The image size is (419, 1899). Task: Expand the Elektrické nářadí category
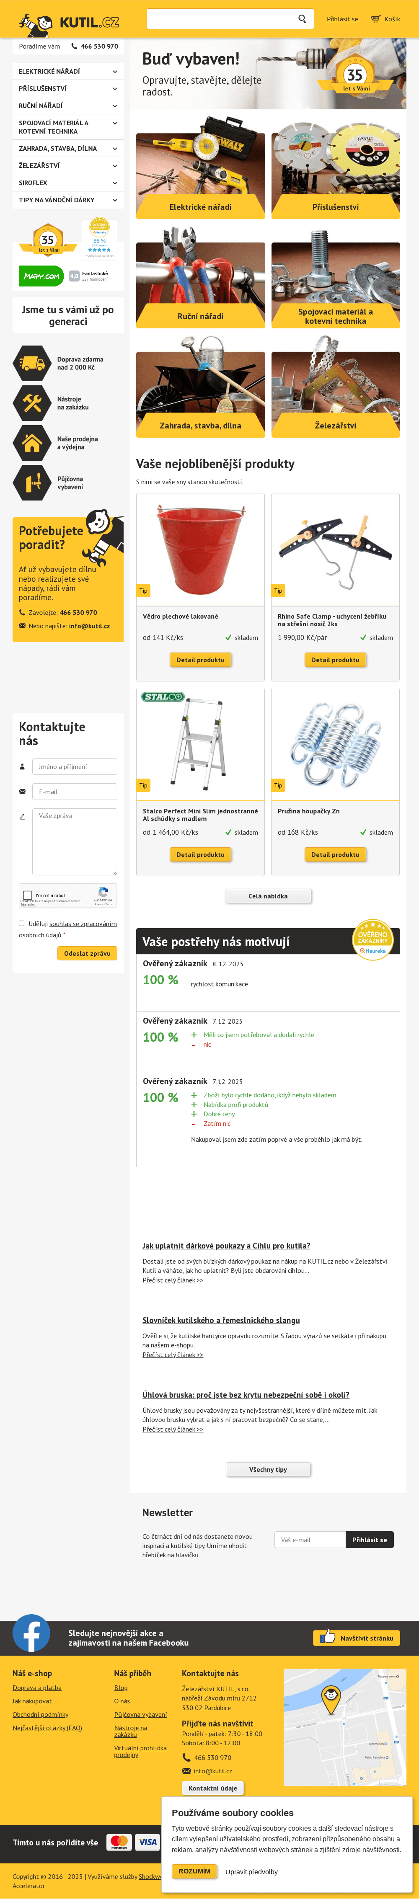click(114, 72)
